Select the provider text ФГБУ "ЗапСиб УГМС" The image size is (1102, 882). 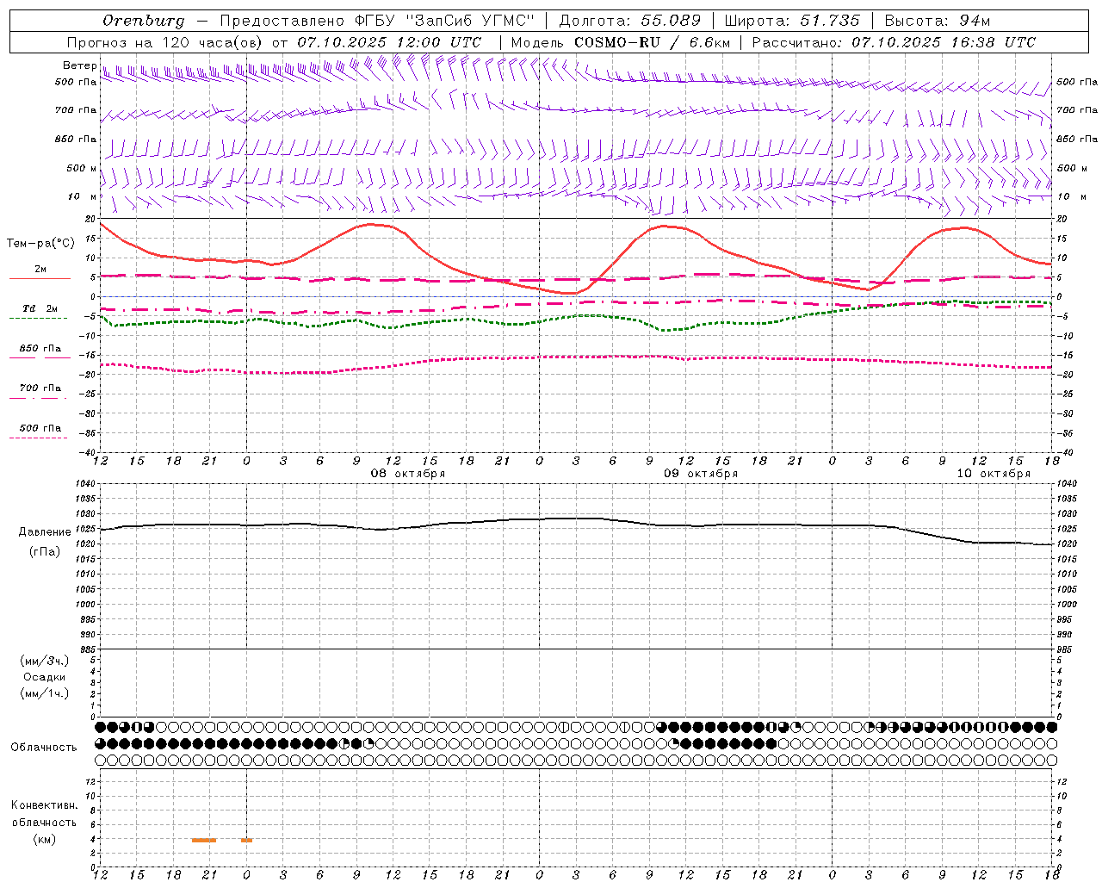(x=444, y=21)
